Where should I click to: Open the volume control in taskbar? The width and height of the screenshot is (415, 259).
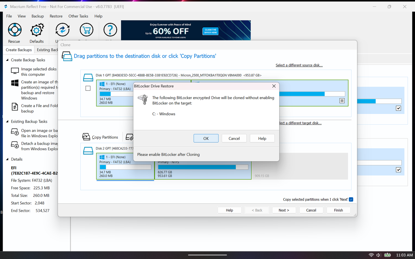pyautogui.click(x=378, y=255)
